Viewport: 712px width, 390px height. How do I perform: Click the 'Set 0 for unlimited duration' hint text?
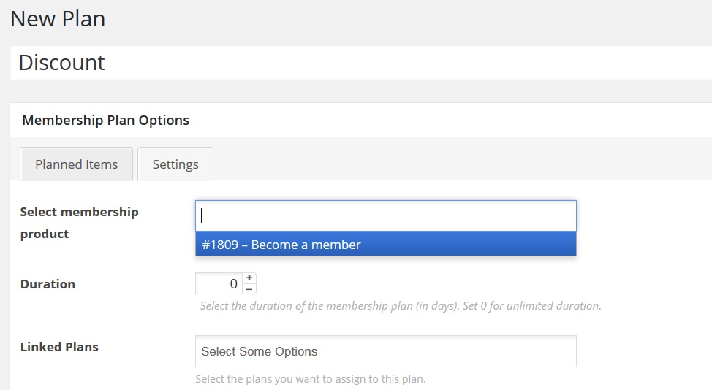pos(531,306)
